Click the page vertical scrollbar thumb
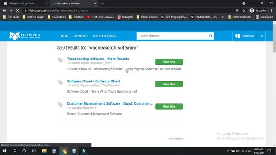The height and width of the screenshot is (155, 276). [274, 38]
